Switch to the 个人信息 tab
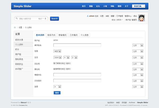This screenshot has height=108, width=159. [x=85, y=35]
